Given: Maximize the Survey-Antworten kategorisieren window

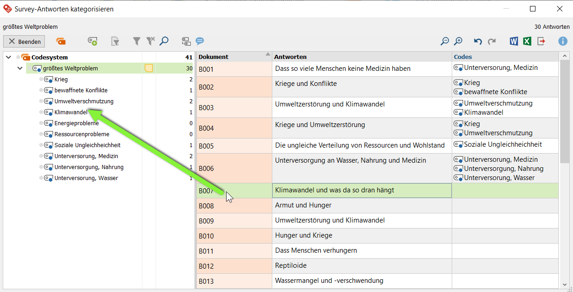Looking at the screenshot, I should tap(532, 9).
